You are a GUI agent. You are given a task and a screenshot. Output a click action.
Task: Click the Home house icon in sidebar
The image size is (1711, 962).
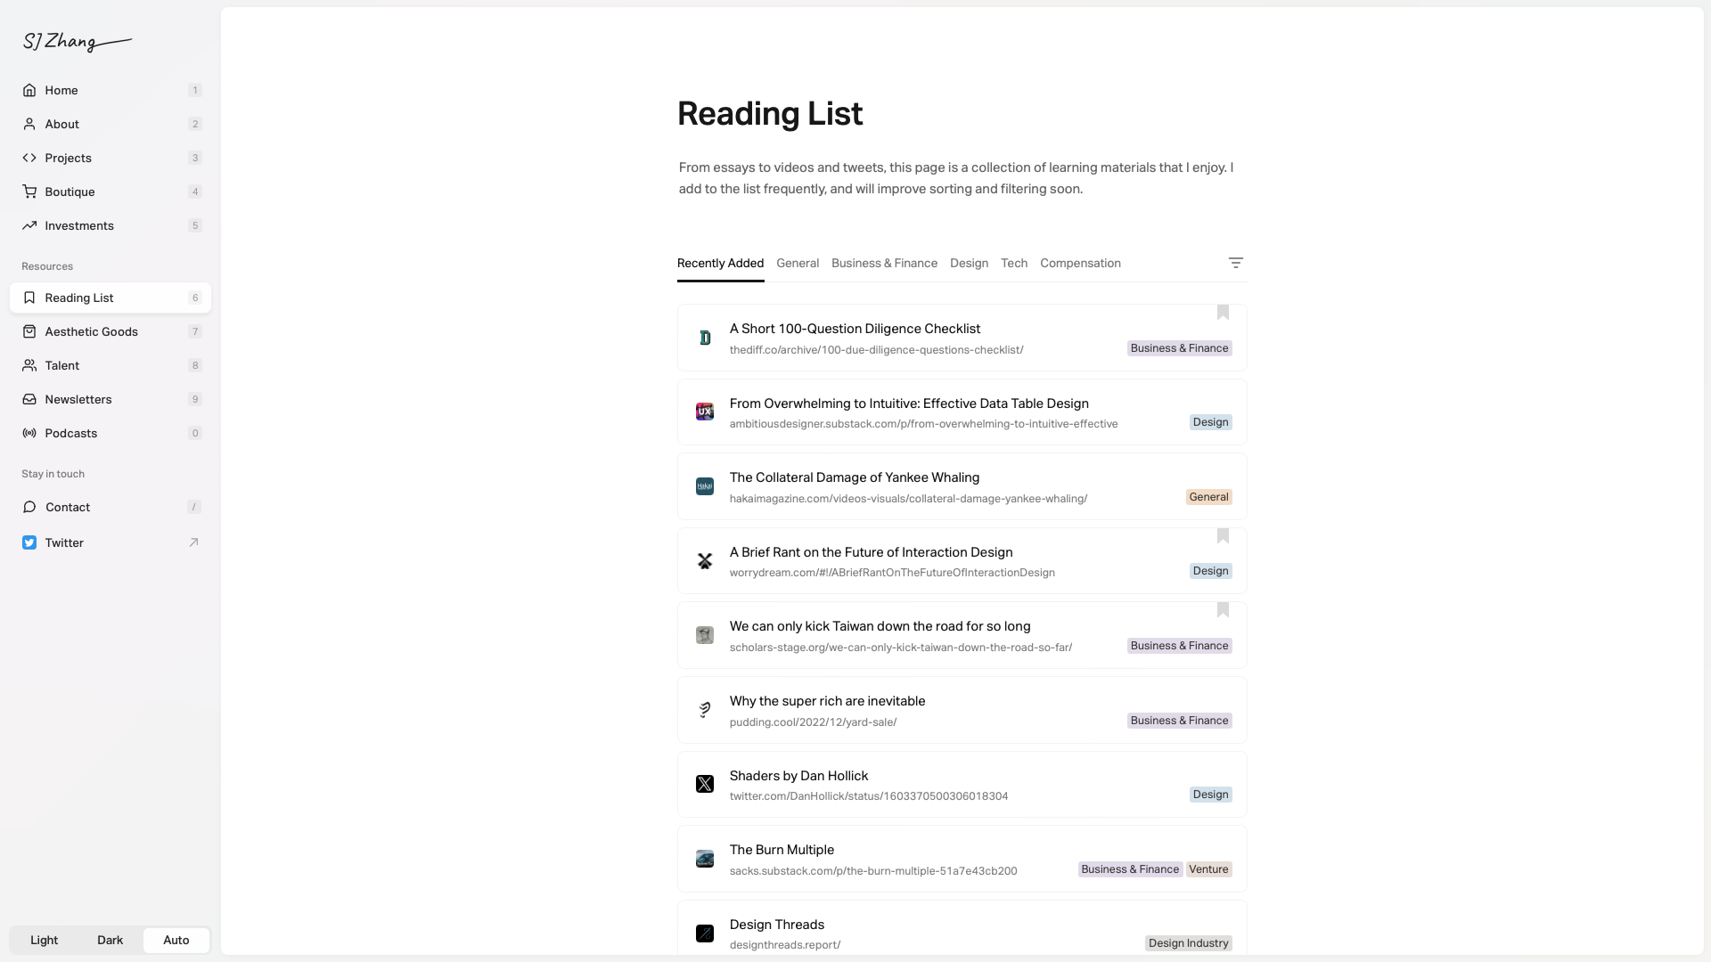pos(29,90)
